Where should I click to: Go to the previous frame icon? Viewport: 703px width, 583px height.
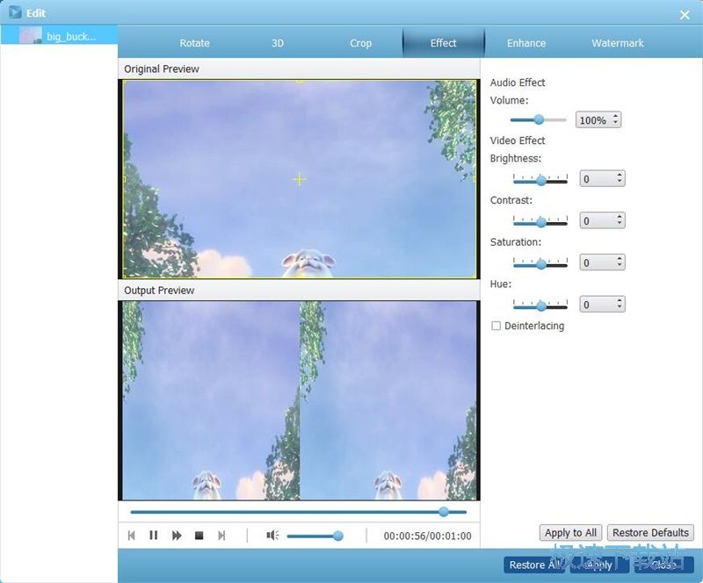(x=131, y=536)
